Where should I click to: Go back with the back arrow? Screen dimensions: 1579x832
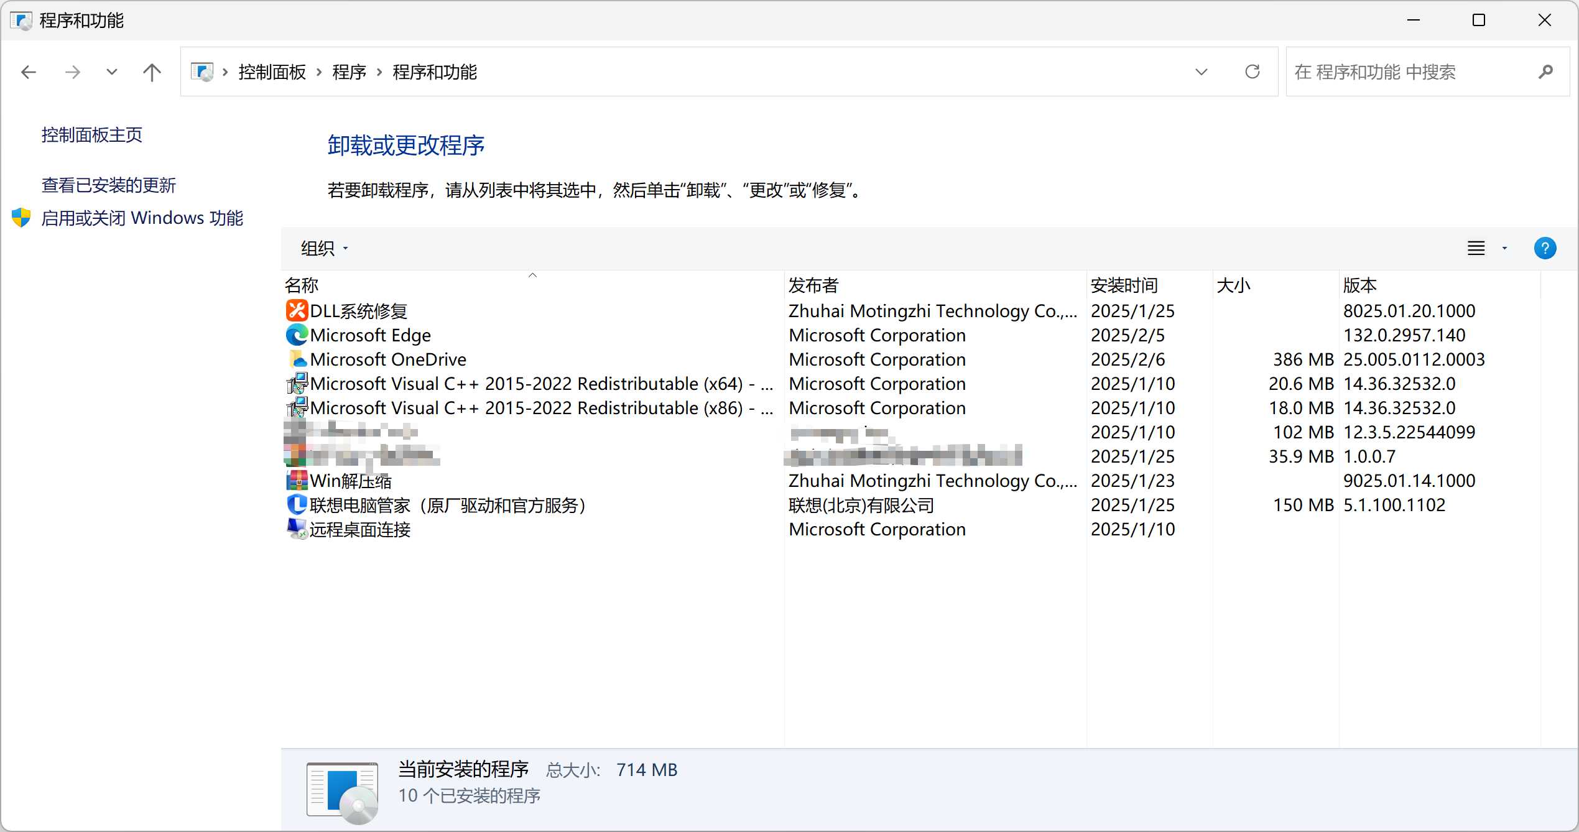(x=29, y=72)
